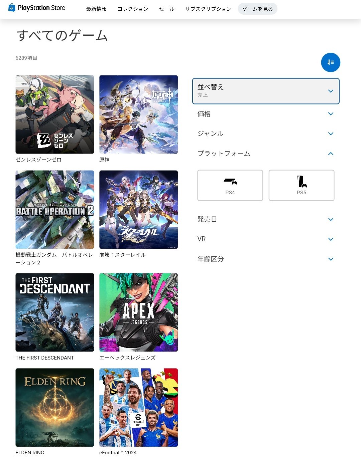This screenshot has height=461, width=361.
Task: Go to the セール menu item
Action: coord(167,9)
